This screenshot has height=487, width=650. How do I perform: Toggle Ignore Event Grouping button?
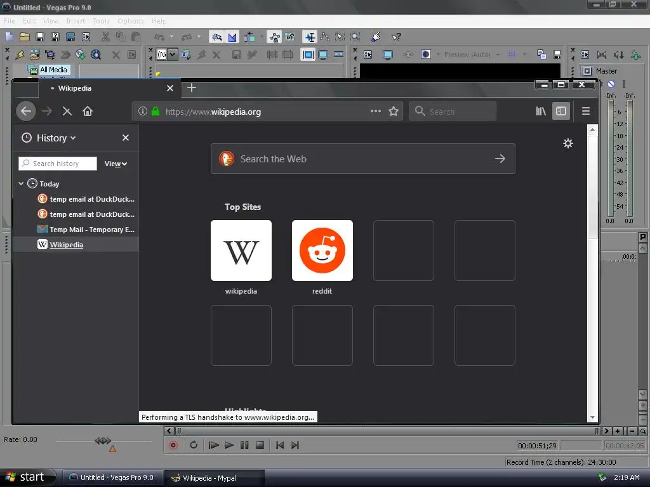[290, 37]
